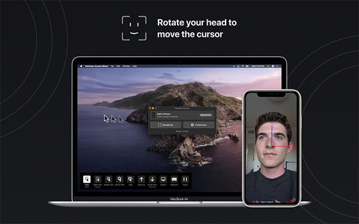Image resolution: width=359 pixels, height=224 pixels.
Task: Click the iPhone camera preview of the face
Action: (272, 148)
